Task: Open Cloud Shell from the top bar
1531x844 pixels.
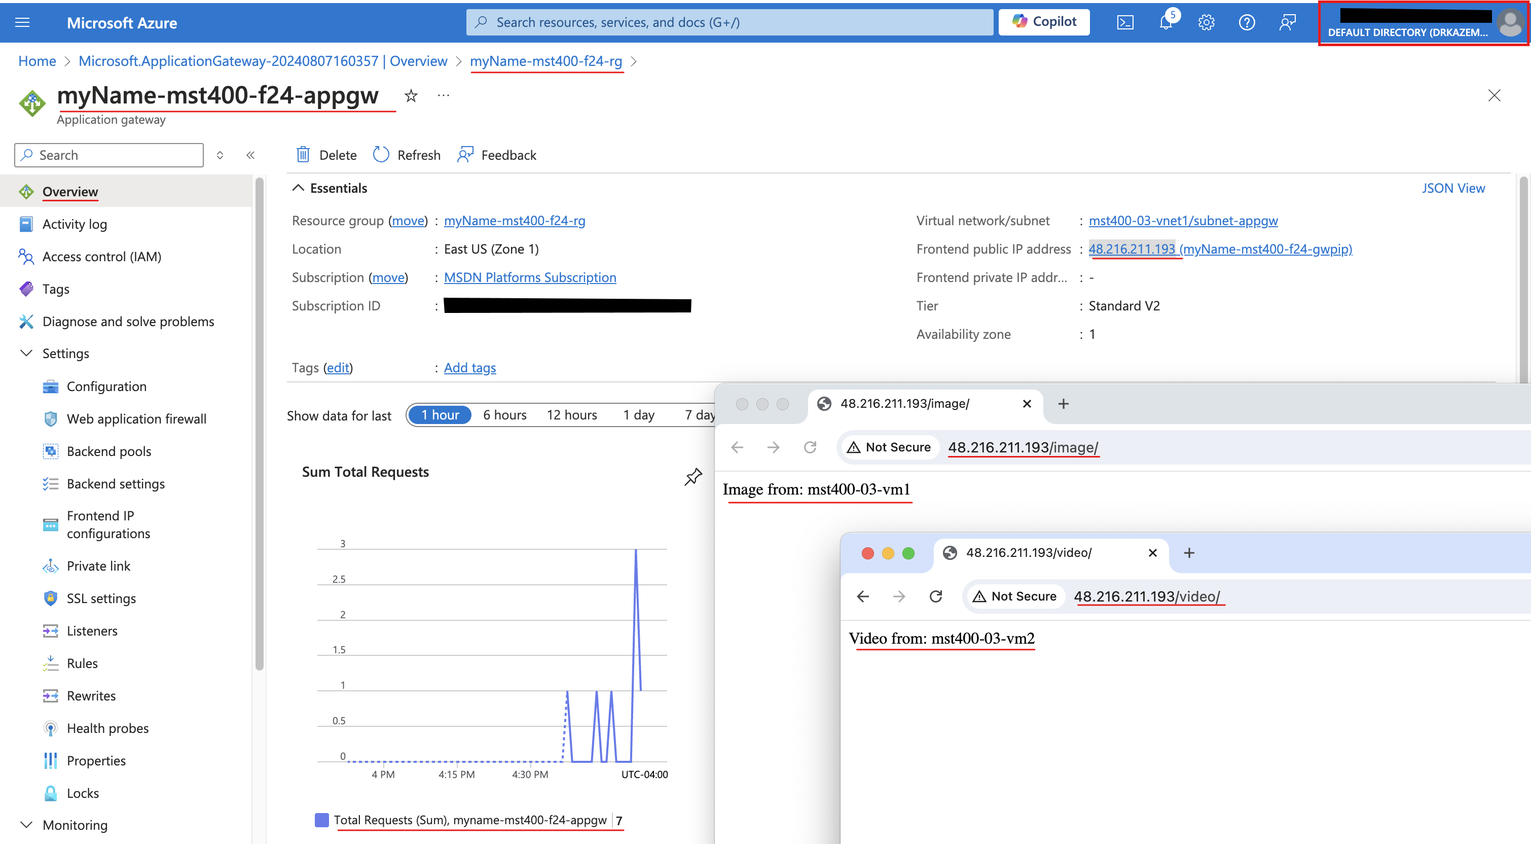Action: tap(1125, 23)
